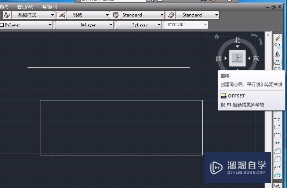The image size is (287, 188).
Task: Select the Erase tool
Action: click(277, 38)
